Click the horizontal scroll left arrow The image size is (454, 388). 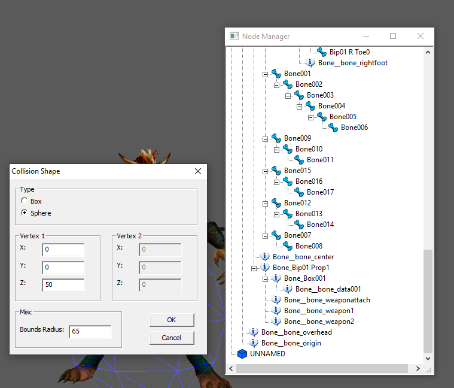[231, 368]
